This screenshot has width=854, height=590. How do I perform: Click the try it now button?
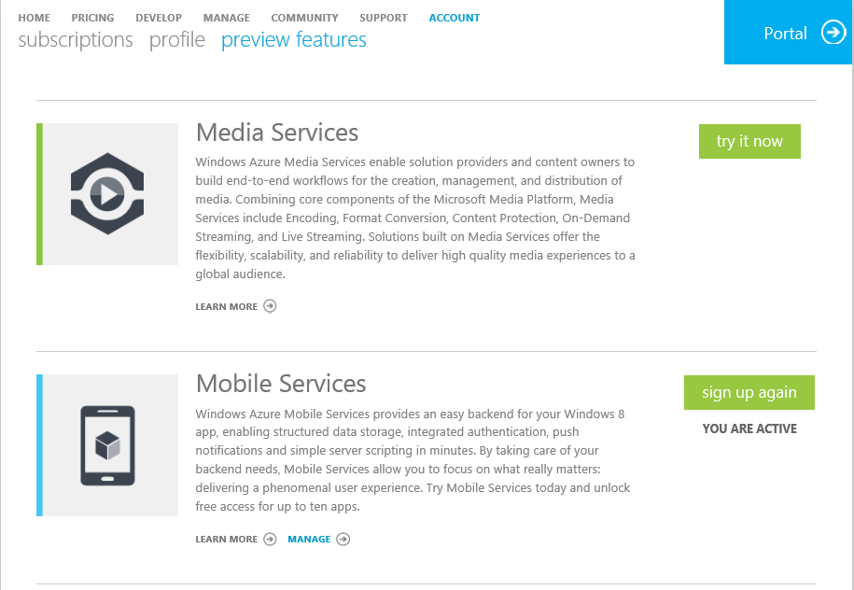pyautogui.click(x=749, y=141)
